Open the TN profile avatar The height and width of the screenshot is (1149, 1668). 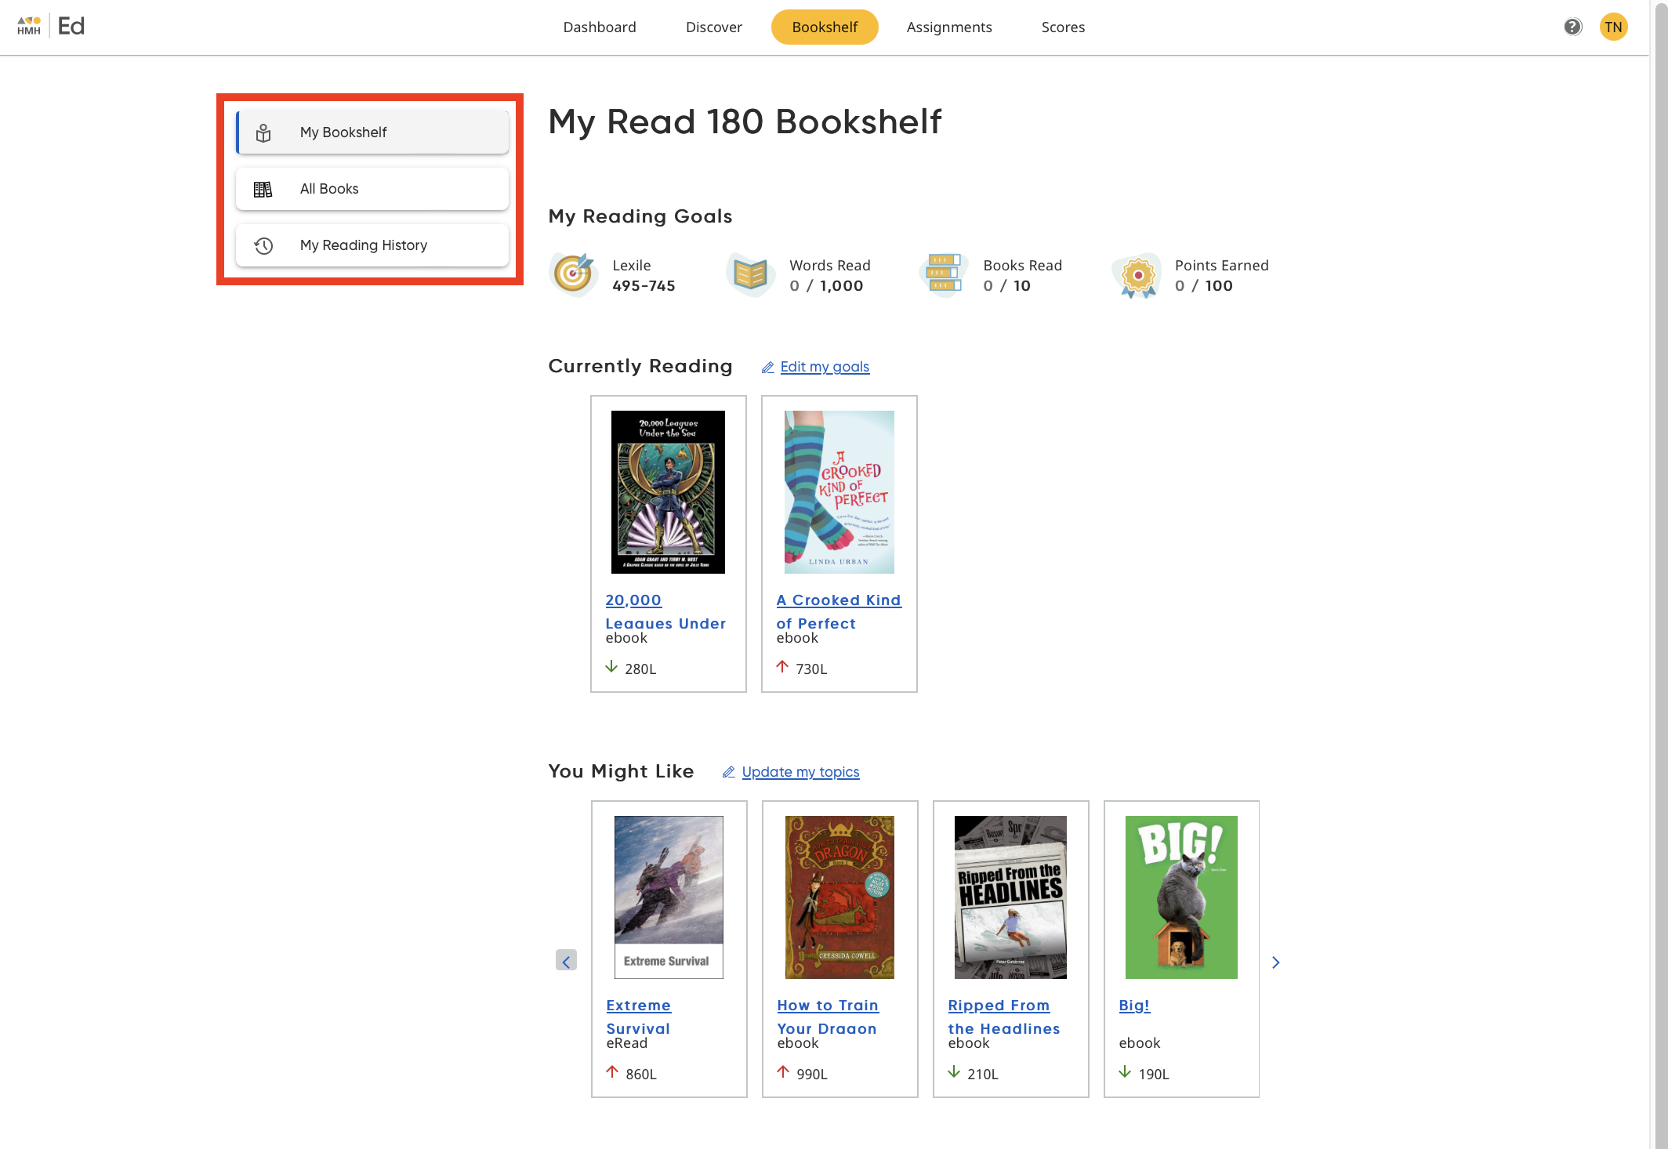point(1614,26)
